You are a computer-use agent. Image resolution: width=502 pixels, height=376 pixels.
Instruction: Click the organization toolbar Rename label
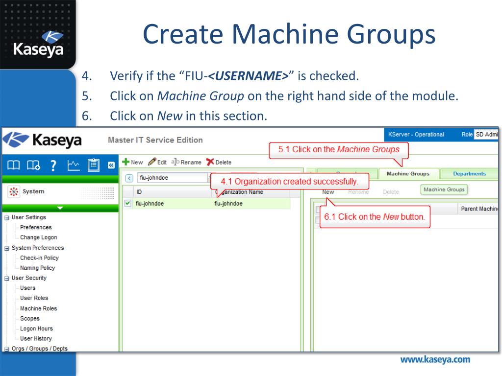tap(191, 163)
